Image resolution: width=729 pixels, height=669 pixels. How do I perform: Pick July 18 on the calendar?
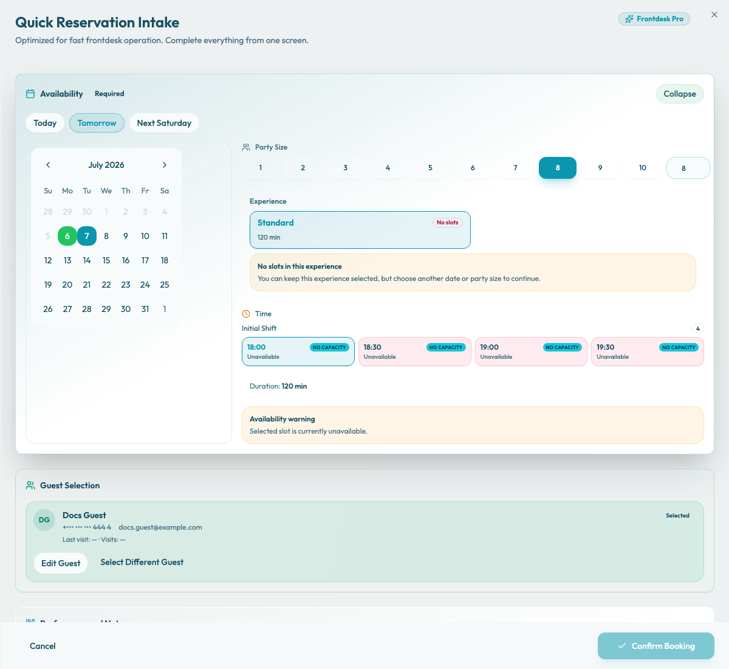(x=165, y=260)
